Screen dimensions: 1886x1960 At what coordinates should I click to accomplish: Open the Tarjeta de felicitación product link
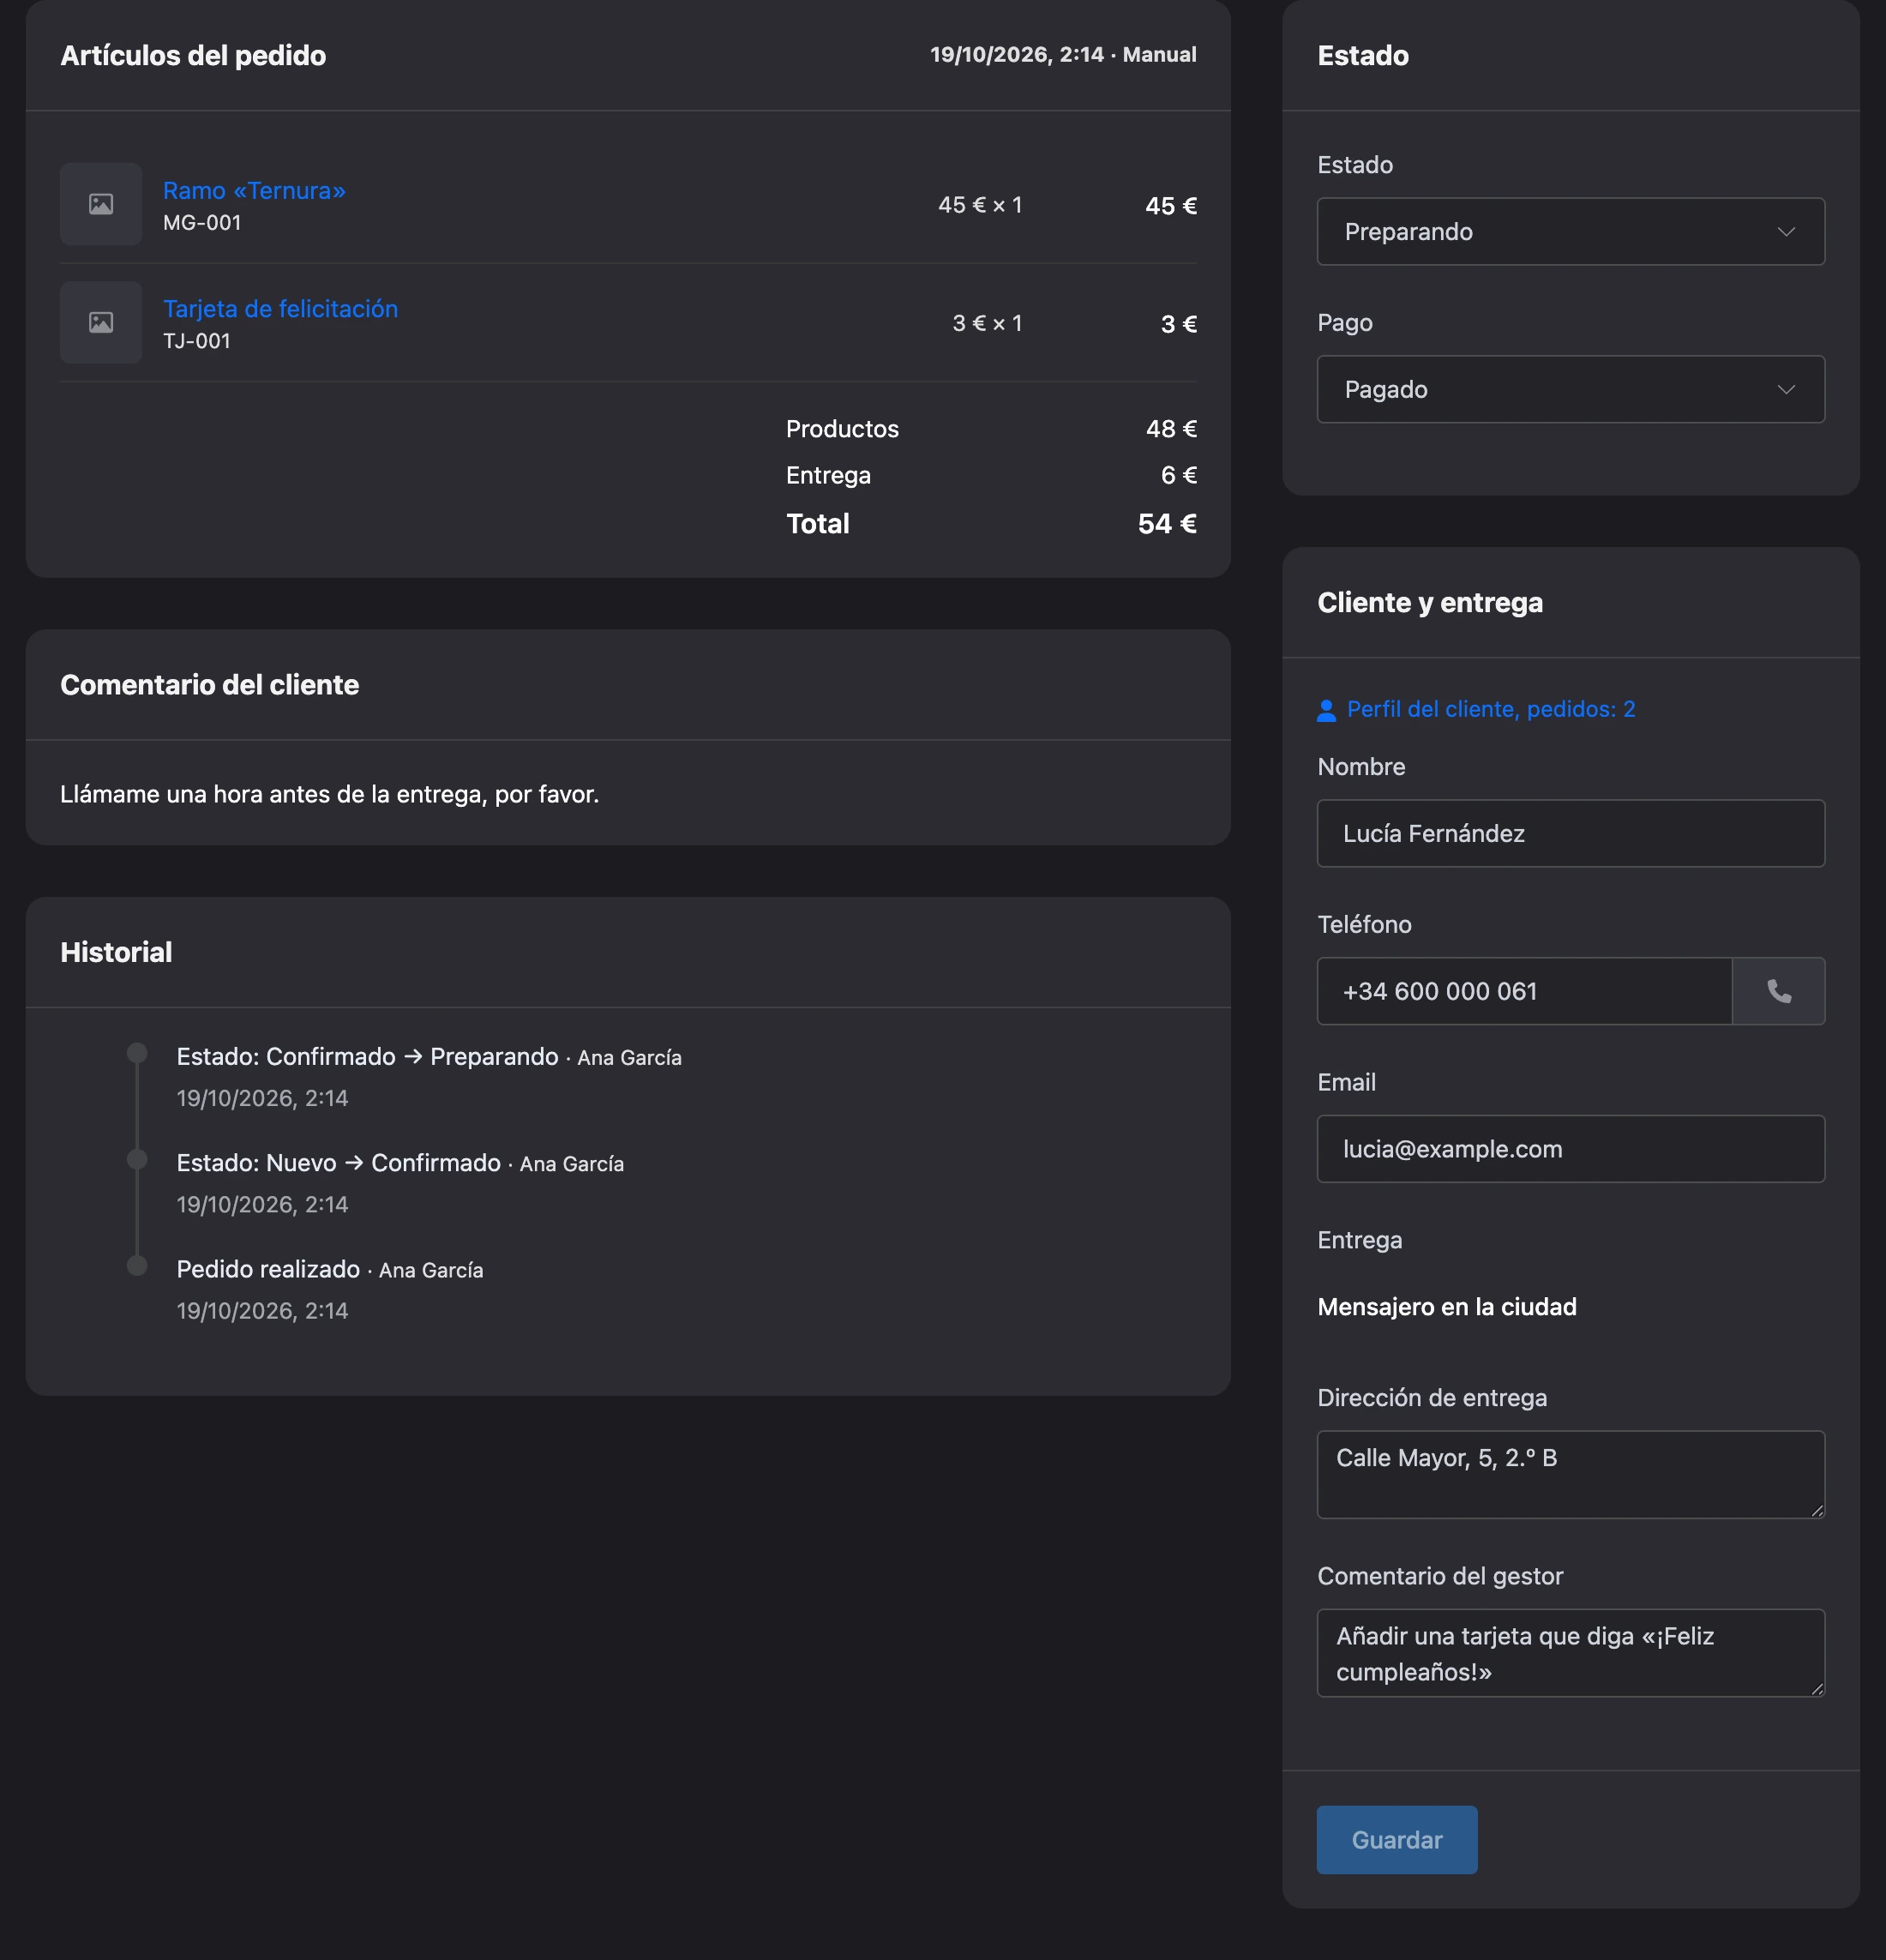click(280, 308)
